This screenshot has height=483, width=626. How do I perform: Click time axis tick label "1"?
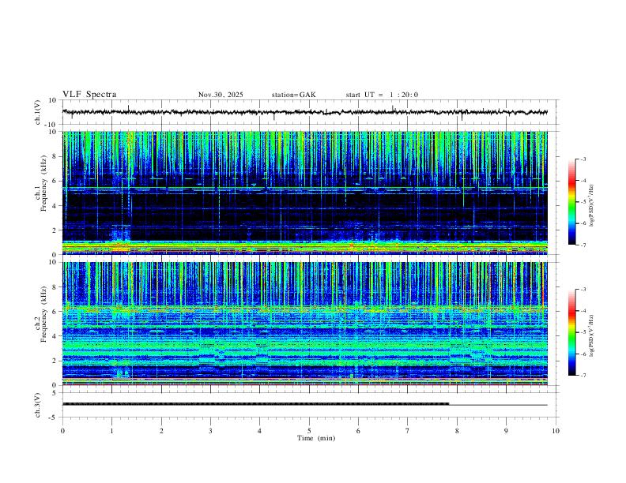coord(111,431)
